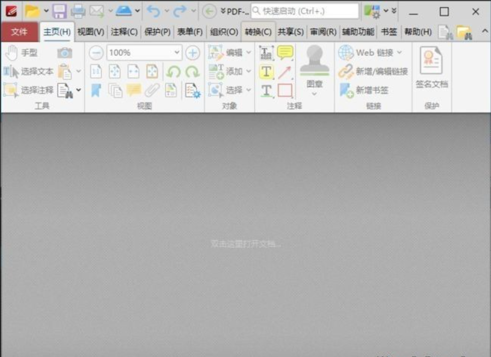Open the attachments paperclip icon
491x357 pixels.
(x=151, y=90)
